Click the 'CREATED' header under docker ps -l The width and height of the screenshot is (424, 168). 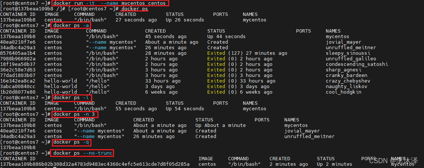point(126,103)
